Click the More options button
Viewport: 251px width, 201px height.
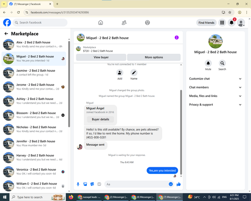click(x=154, y=57)
